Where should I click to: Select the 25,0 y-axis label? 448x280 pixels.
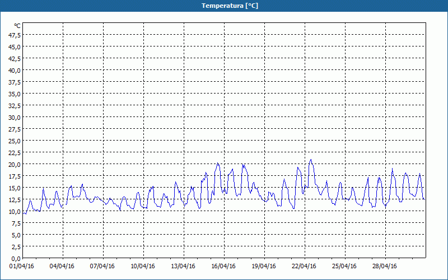coord(15,141)
